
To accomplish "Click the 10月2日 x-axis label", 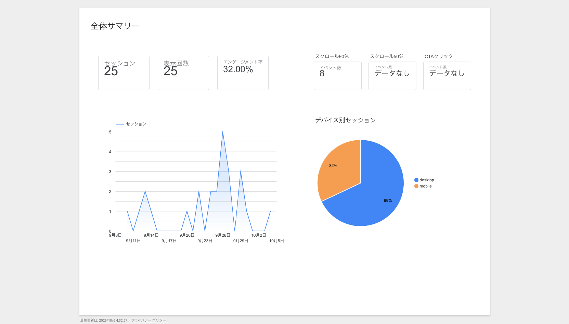I will tap(259, 235).
